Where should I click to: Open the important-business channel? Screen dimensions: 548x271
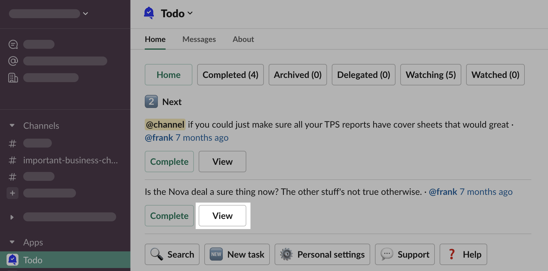[x=70, y=160]
